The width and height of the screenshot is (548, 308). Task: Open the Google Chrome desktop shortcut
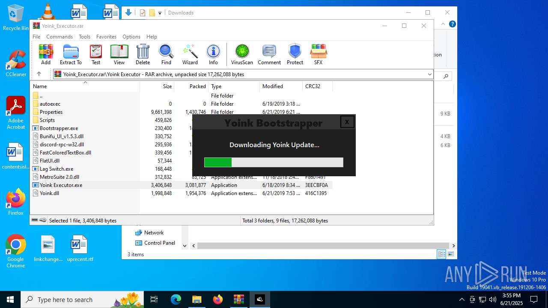[x=16, y=251]
